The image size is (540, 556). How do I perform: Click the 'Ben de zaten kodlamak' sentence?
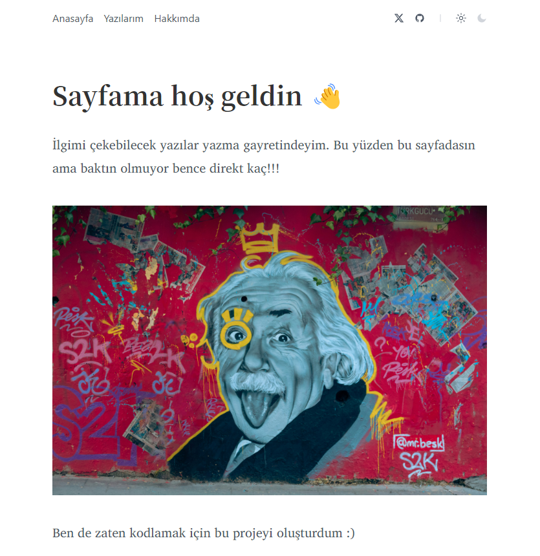coord(203,533)
